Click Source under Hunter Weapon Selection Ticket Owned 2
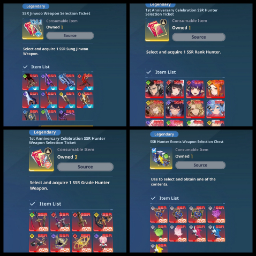 click(85, 167)
